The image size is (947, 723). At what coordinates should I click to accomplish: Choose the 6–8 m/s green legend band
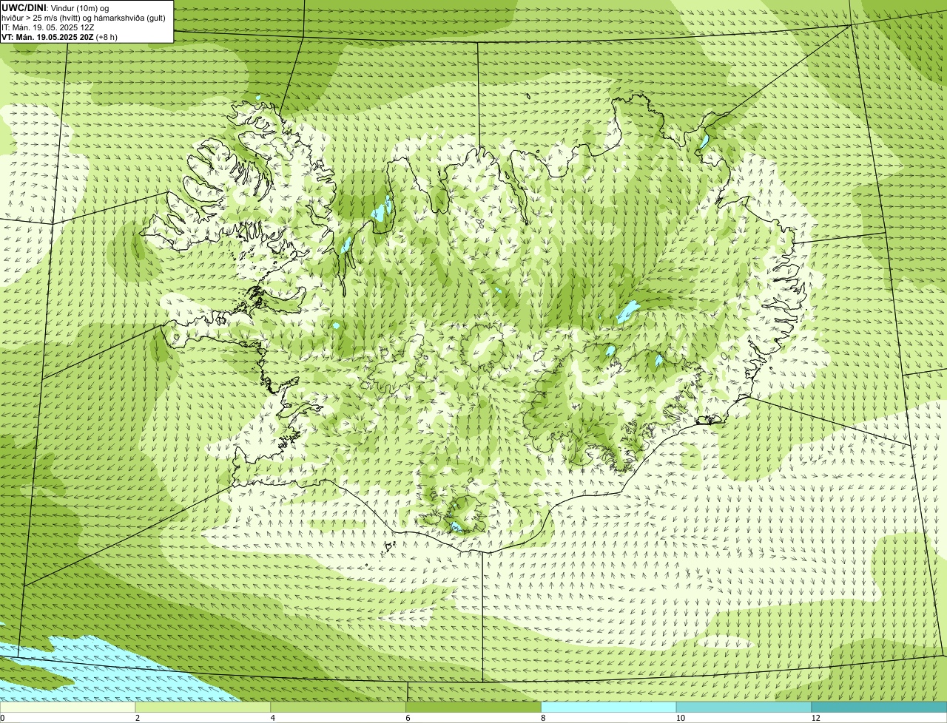click(x=473, y=707)
